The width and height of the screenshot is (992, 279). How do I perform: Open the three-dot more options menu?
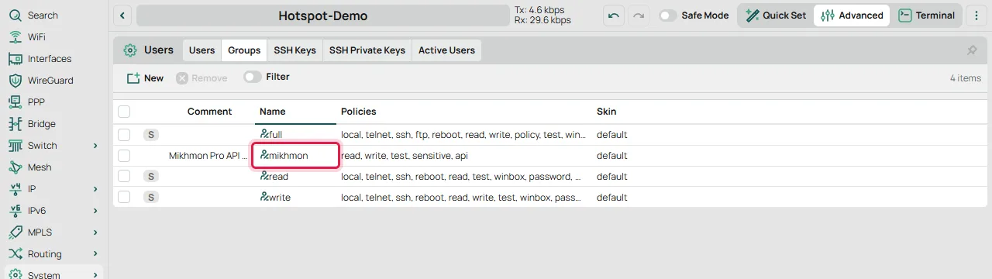pyautogui.click(x=976, y=15)
